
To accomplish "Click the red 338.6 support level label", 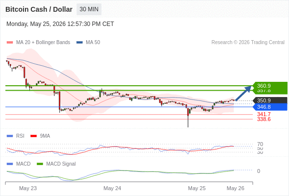I will [x=264, y=119].
